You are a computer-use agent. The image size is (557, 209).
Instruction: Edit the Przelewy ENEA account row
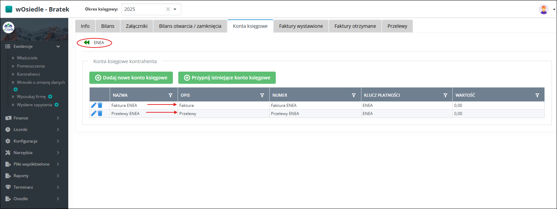pyautogui.click(x=94, y=113)
